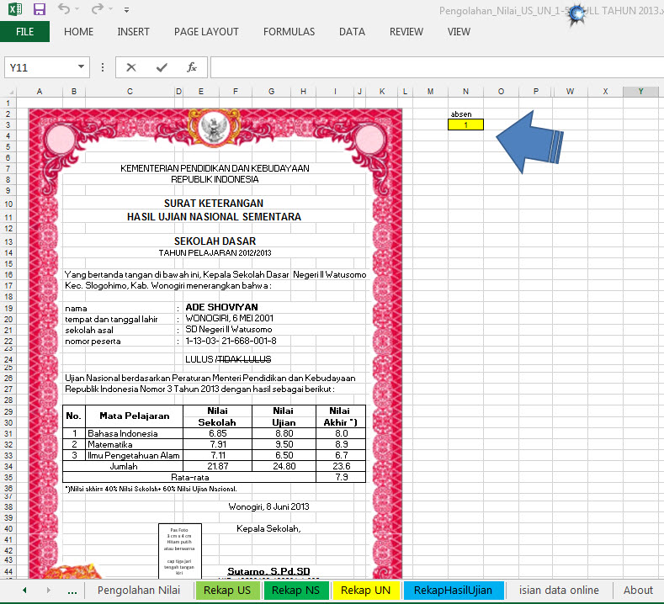Switch to the VIEW ribbon tab
Viewport: 664px width, 604px height.
(459, 32)
